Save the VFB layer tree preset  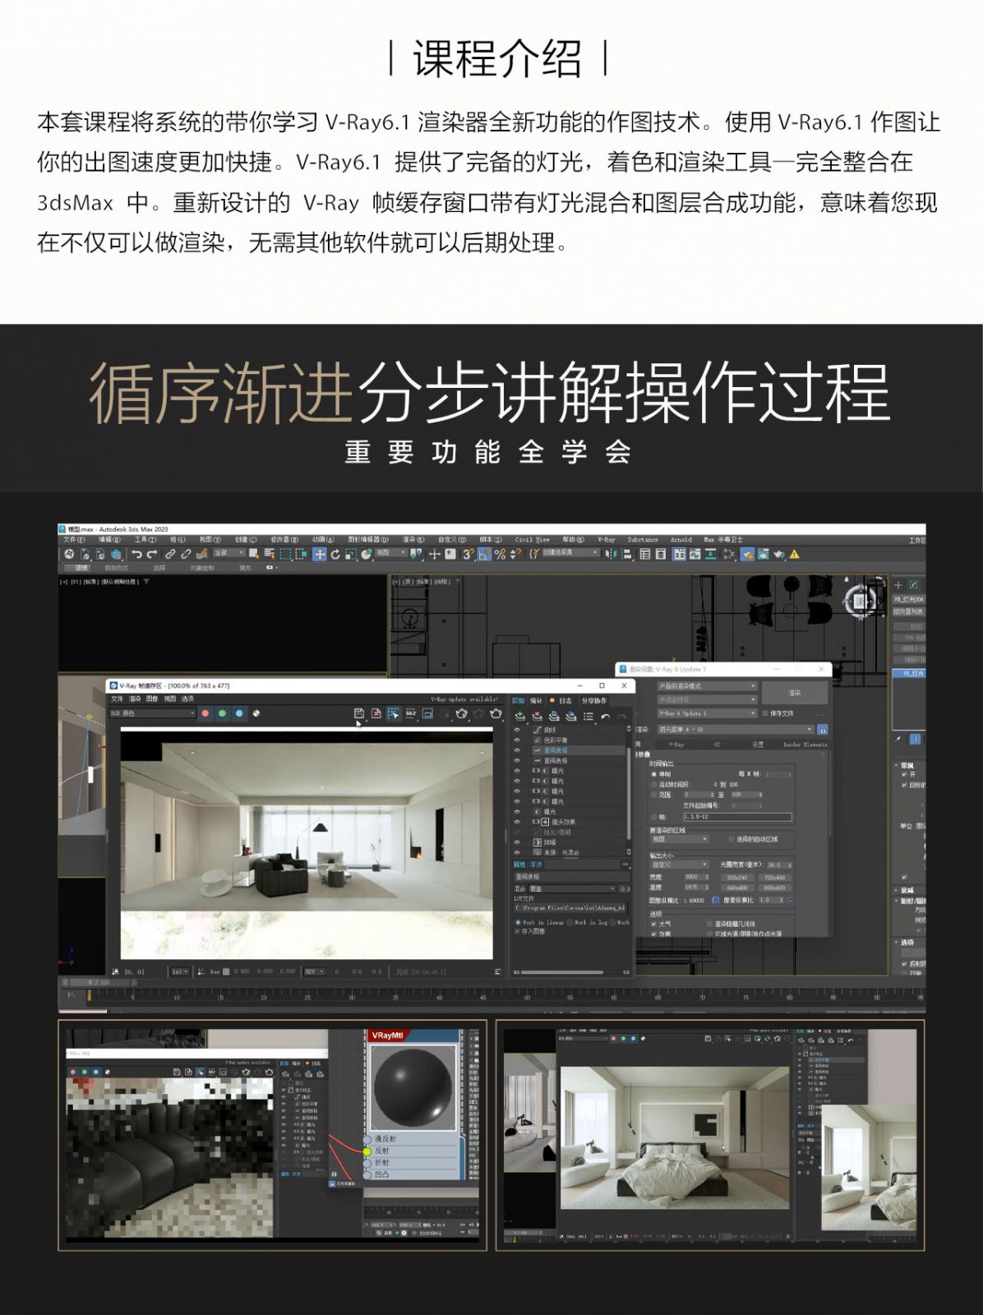tap(554, 717)
